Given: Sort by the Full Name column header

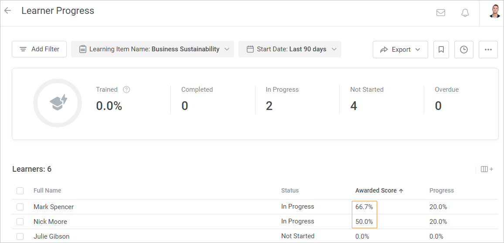Looking at the screenshot, I should [x=48, y=190].
